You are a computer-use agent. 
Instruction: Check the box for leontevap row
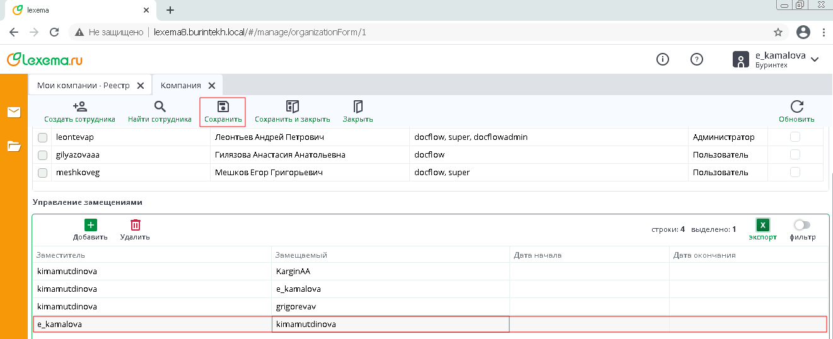[42, 137]
